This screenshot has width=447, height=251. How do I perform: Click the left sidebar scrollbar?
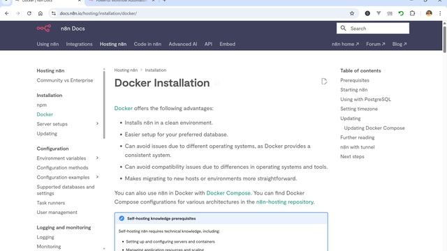tap(104, 104)
